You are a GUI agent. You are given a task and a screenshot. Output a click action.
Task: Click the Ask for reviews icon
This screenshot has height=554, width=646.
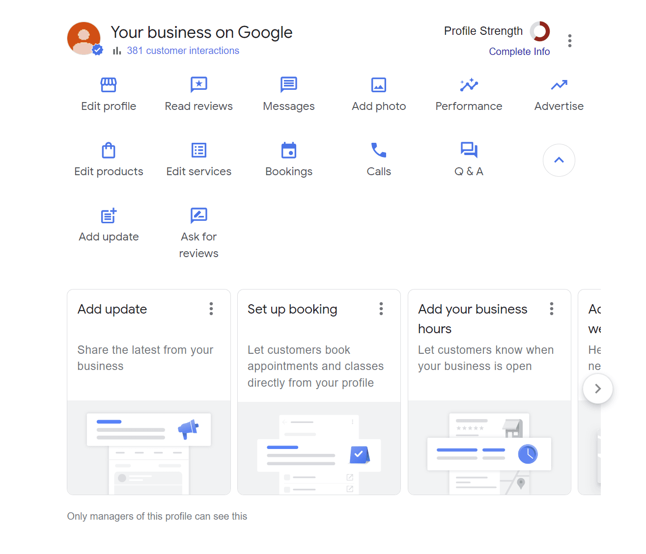pyautogui.click(x=198, y=215)
